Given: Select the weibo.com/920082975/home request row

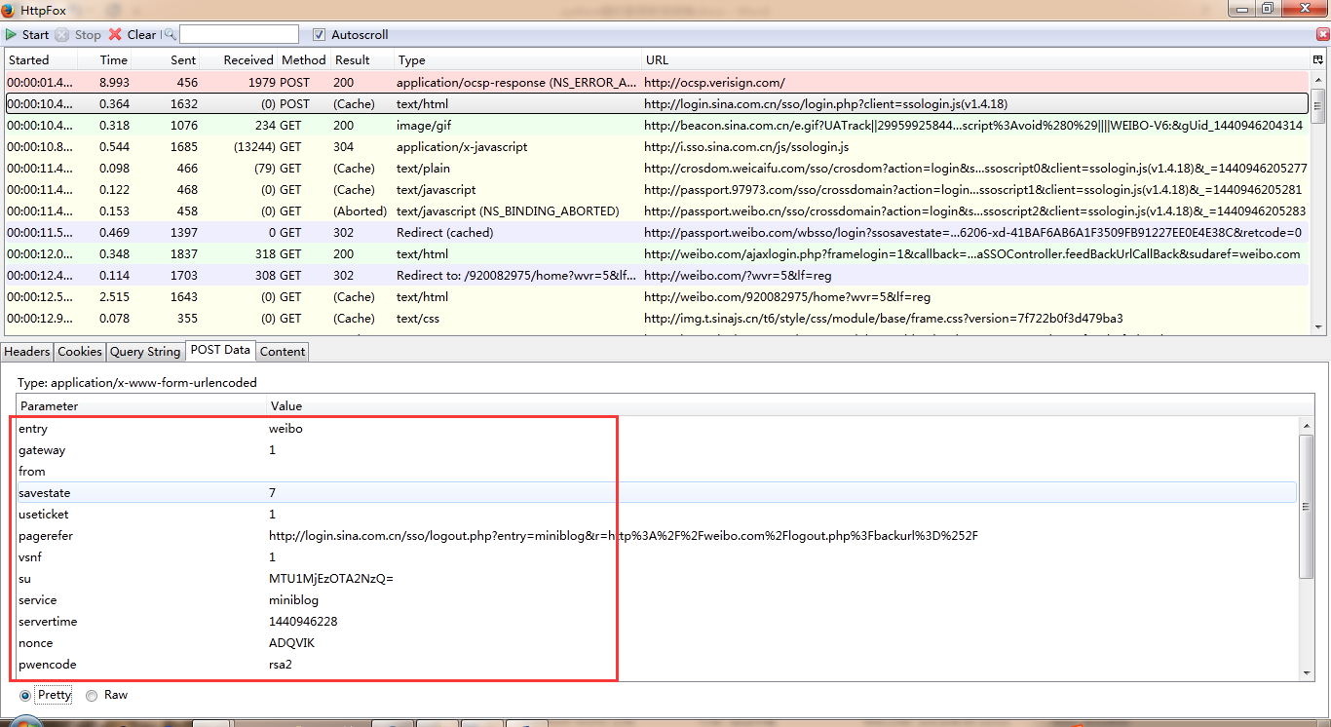Looking at the screenshot, I should tap(657, 296).
